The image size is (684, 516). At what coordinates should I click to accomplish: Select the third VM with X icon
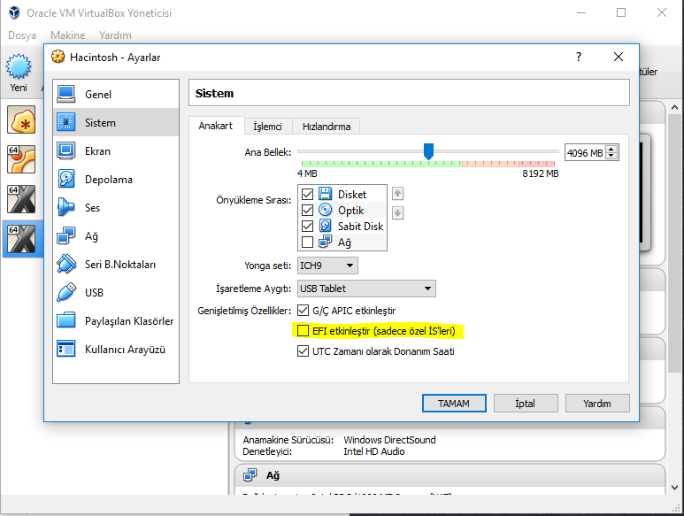tap(21, 199)
